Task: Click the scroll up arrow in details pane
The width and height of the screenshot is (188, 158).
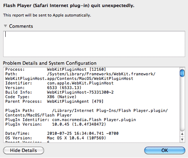Action: (x=182, y=134)
